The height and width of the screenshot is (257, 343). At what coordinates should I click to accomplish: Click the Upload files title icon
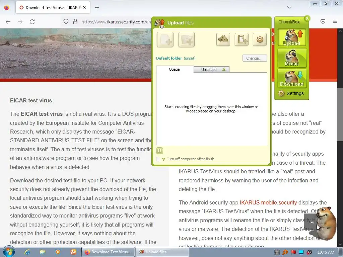point(159,23)
